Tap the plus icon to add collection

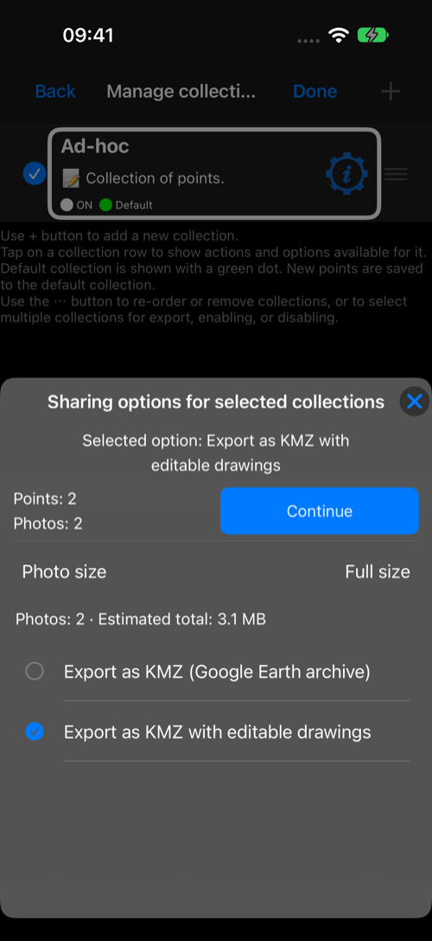(391, 91)
